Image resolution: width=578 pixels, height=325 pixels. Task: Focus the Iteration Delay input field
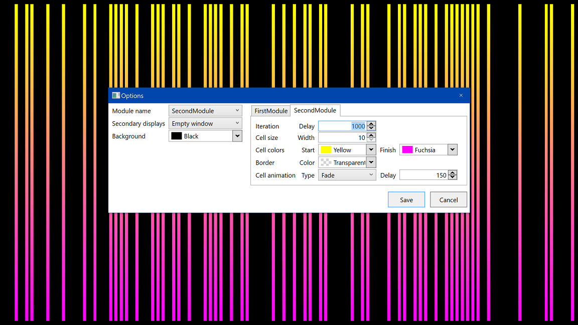[343, 126]
